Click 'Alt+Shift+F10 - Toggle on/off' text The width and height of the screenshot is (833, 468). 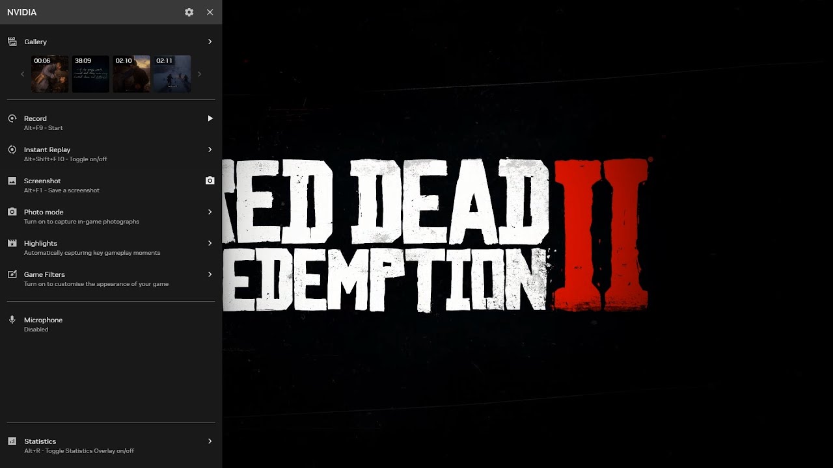(66, 159)
